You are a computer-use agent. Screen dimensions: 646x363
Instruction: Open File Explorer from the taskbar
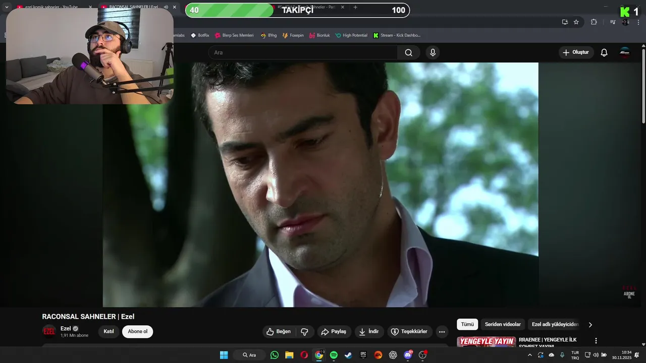tap(289, 355)
